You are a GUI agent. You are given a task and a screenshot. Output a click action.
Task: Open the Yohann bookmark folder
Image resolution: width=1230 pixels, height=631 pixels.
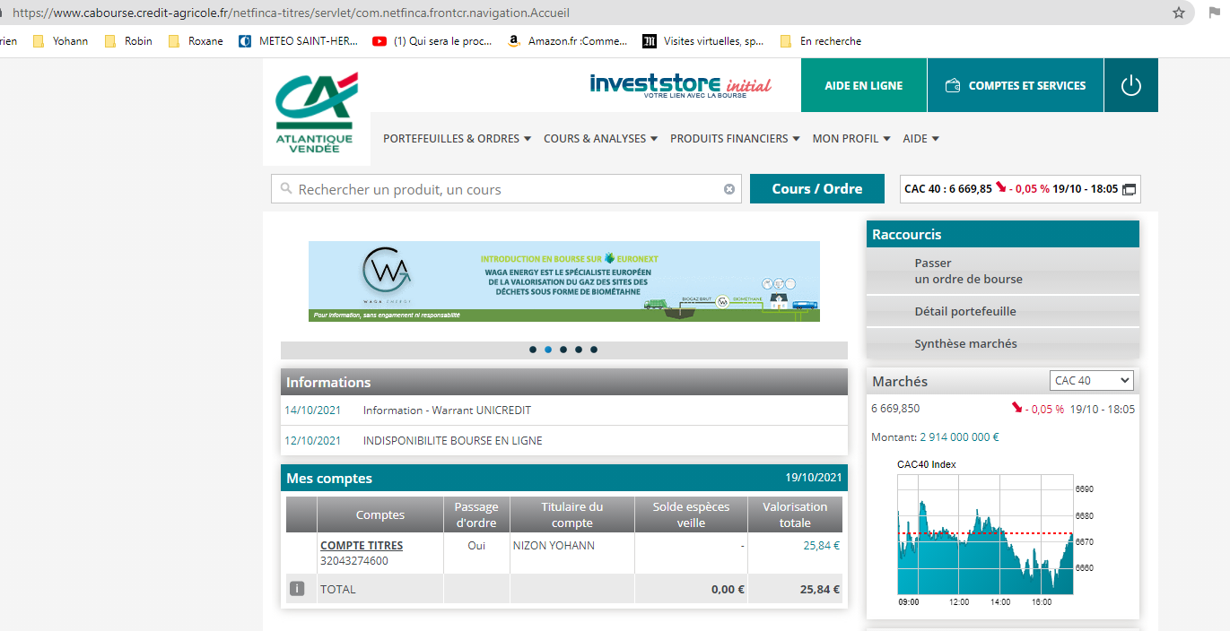pos(60,40)
